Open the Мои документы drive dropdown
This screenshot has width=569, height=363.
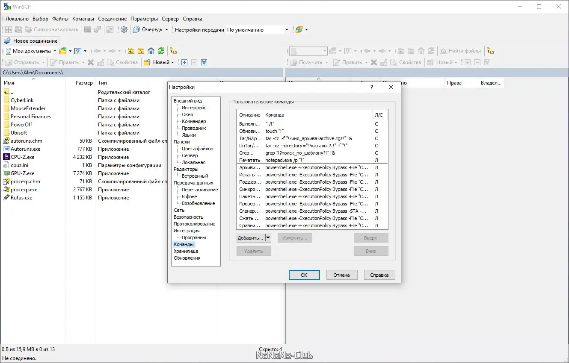(54, 51)
